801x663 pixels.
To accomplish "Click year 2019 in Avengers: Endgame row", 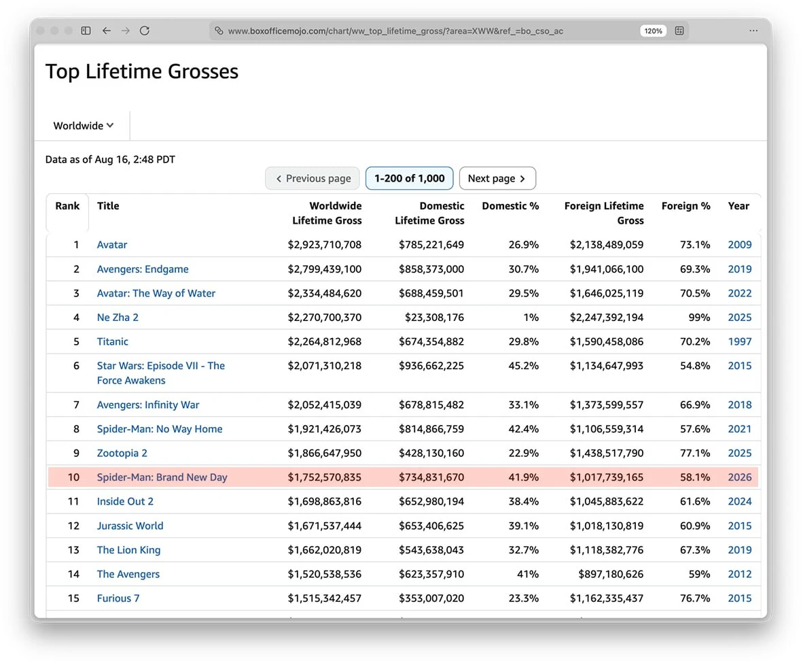I will [x=739, y=269].
